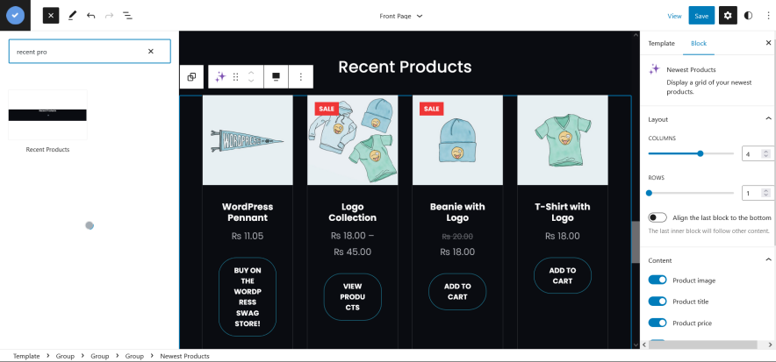Click the Undo arrow icon
The width and height of the screenshot is (776, 362).
pos(91,16)
